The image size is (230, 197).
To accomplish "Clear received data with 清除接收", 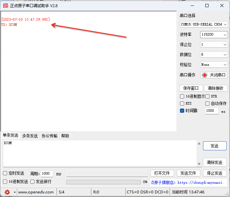I will [216, 88].
